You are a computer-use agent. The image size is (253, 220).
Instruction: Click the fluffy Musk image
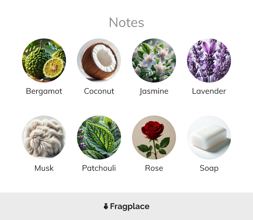pos(44,137)
